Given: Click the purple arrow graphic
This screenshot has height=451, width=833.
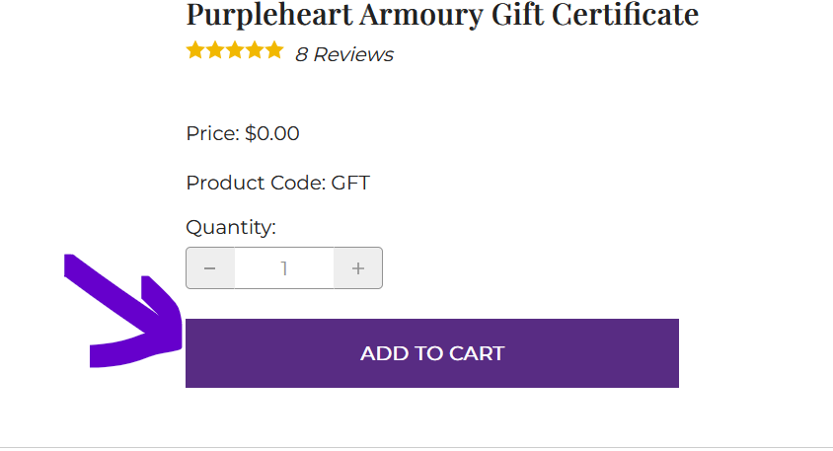Looking at the screenshot, I should pos(123,316).
